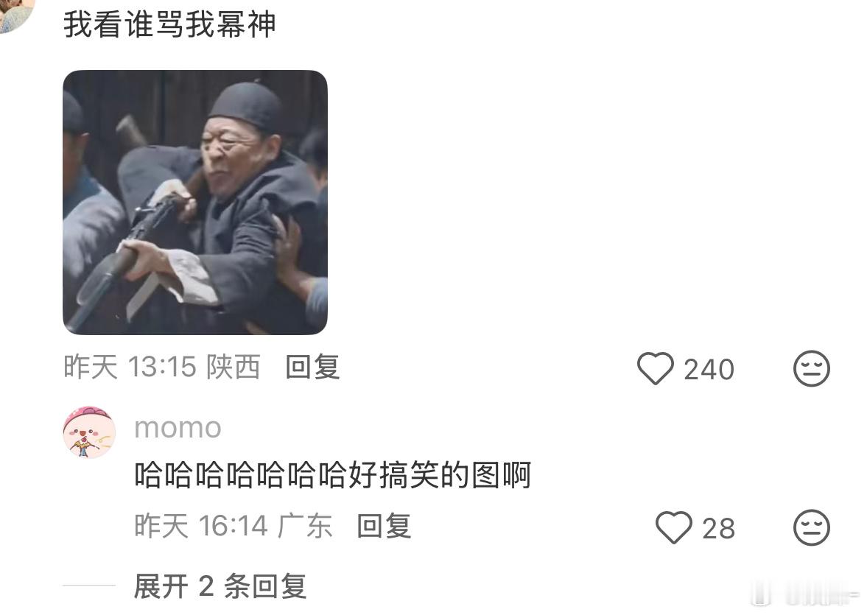Screen dimensions: 867x615
Task: Open momo's profile via username
Action: (178, 428)
